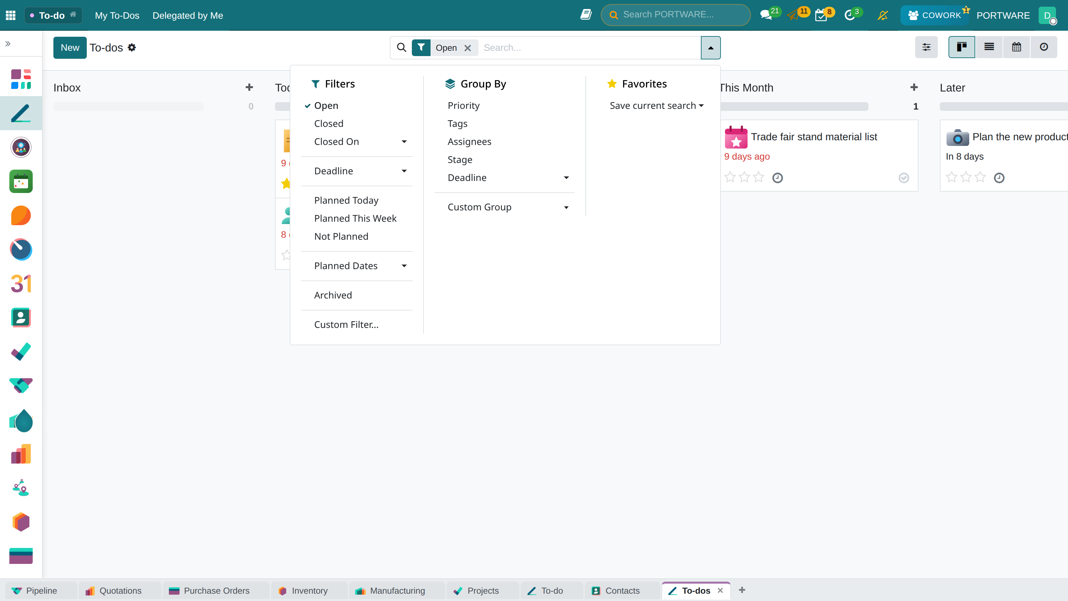This screenshot has width=1068, height=601.
Task: Switch to Kanban view
Action: click(962, 47)
